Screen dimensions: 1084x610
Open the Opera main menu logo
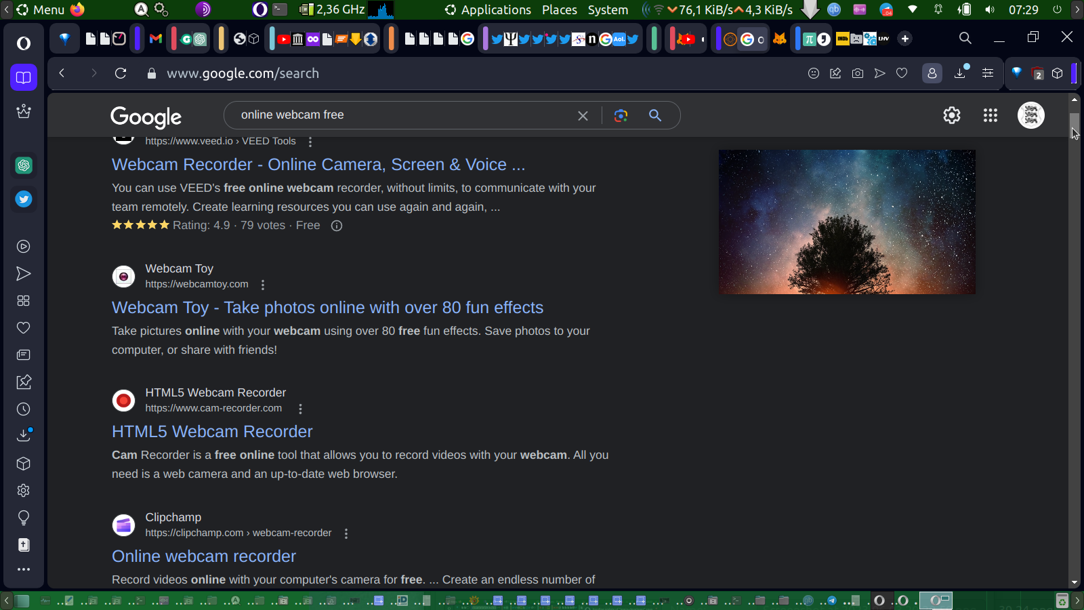click(x=24, y=43)
